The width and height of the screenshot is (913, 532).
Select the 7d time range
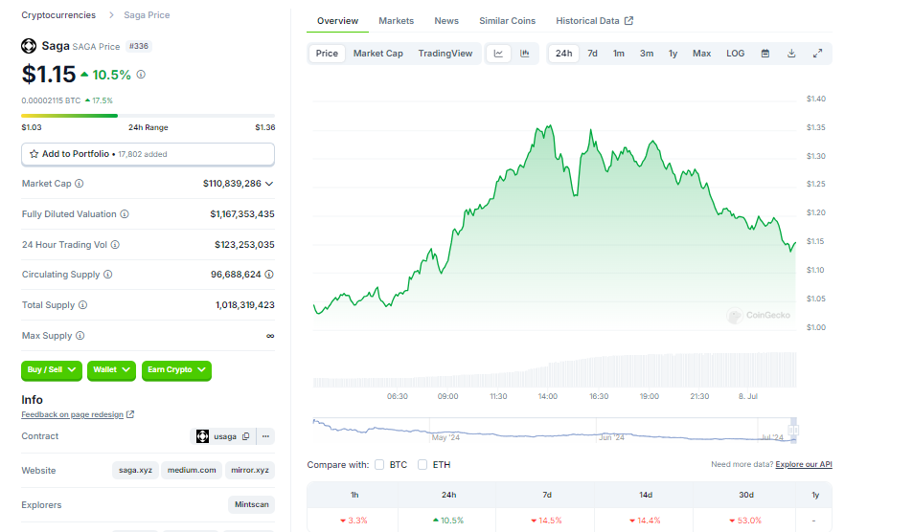[x=593, y=54]
